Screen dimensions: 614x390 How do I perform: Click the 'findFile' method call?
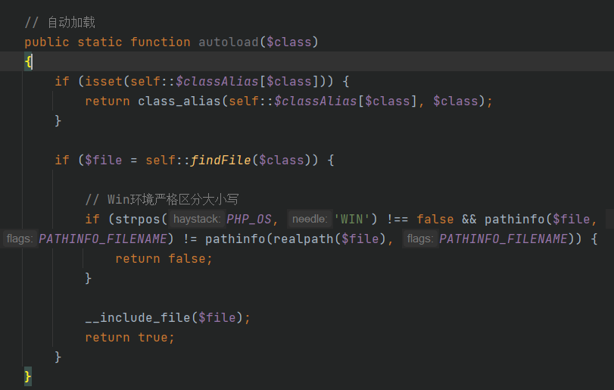click(x=220, y=160)
